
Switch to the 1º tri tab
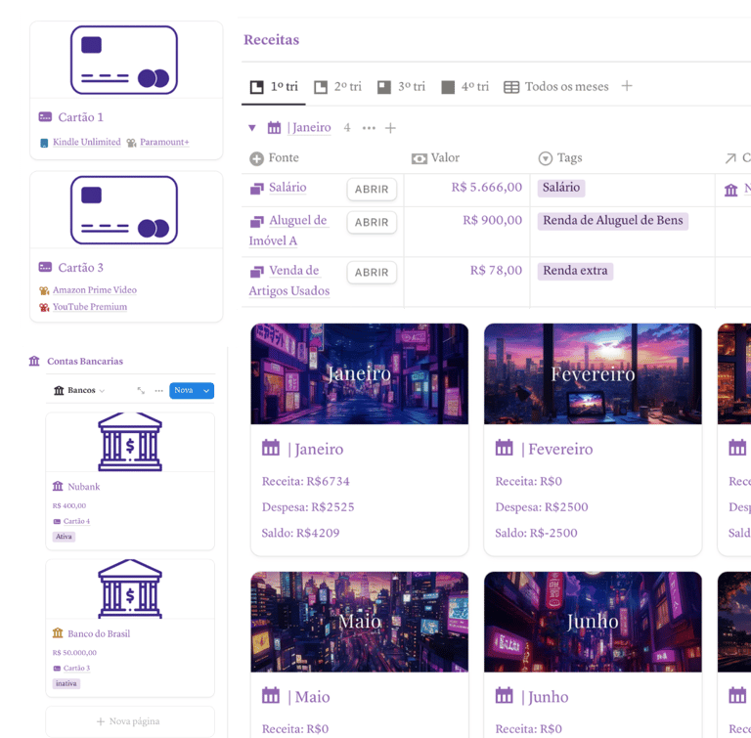pos(274,87)
